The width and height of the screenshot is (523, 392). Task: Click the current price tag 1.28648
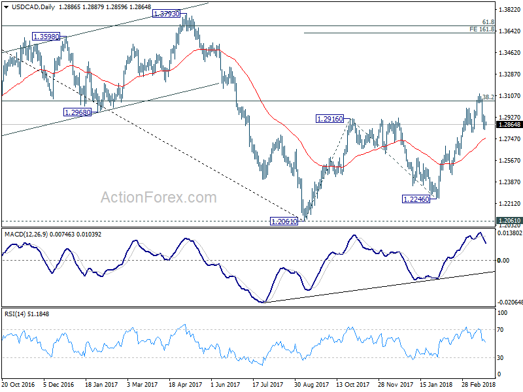[509, 125]
